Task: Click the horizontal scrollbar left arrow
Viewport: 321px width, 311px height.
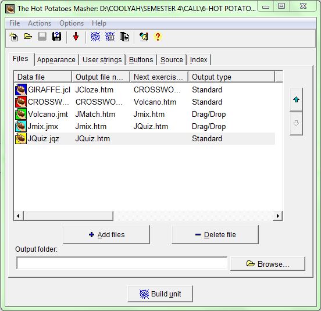Action: (x=19, y=216)
